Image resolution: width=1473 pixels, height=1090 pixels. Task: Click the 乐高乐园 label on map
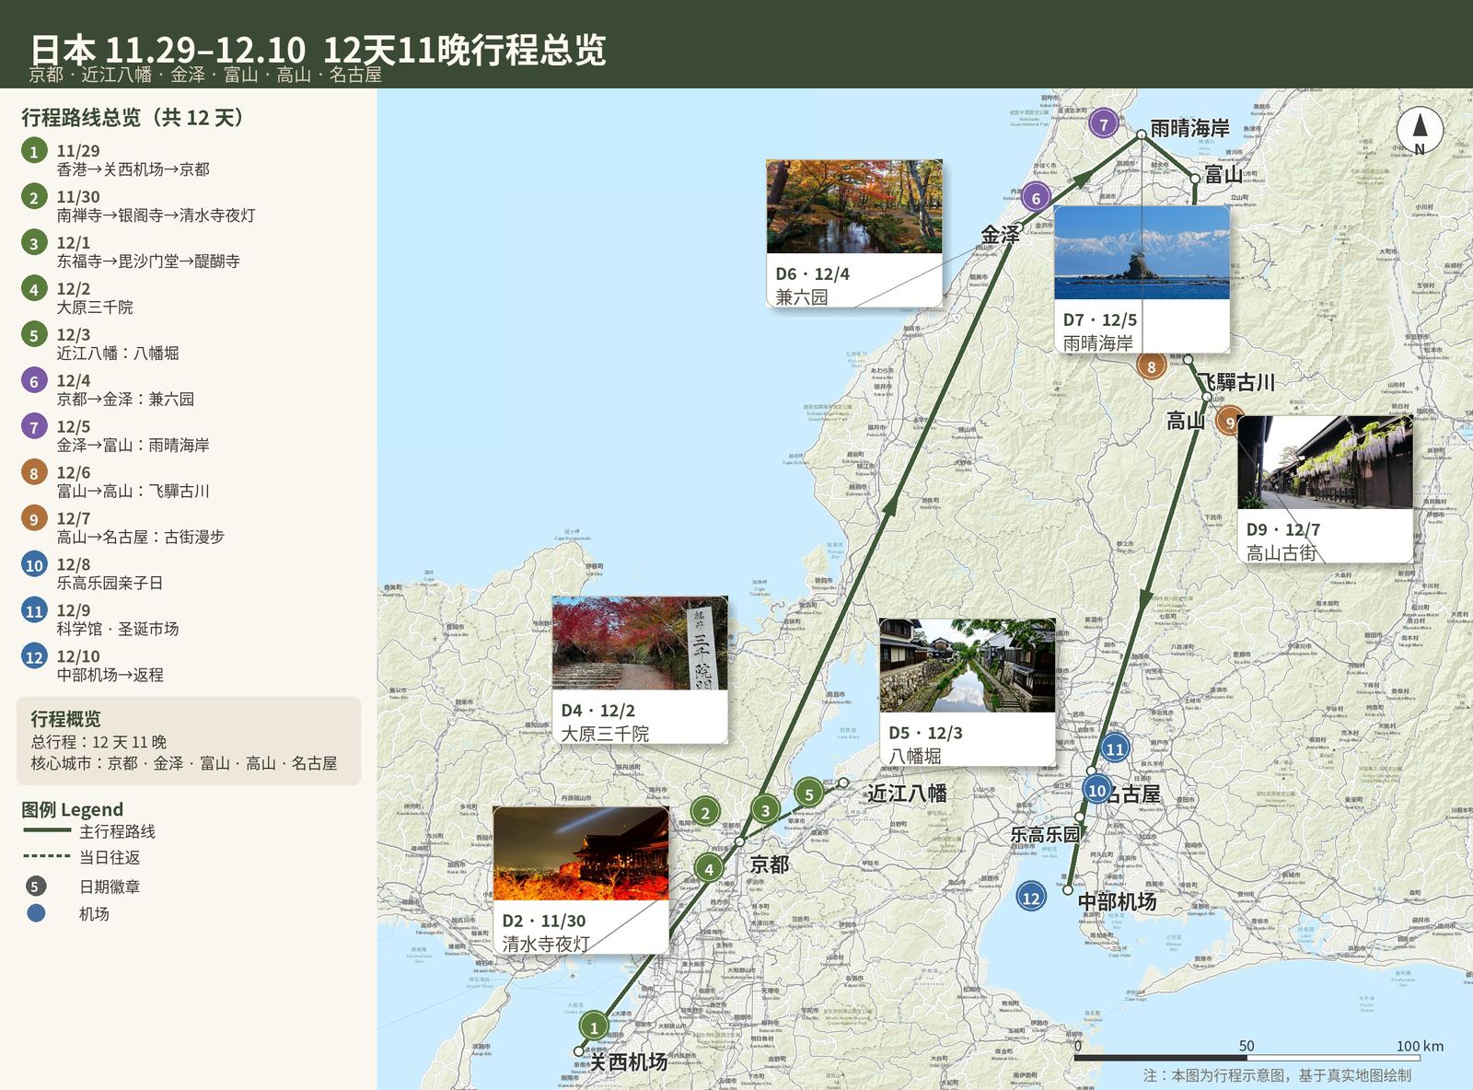click(1046, 835)
